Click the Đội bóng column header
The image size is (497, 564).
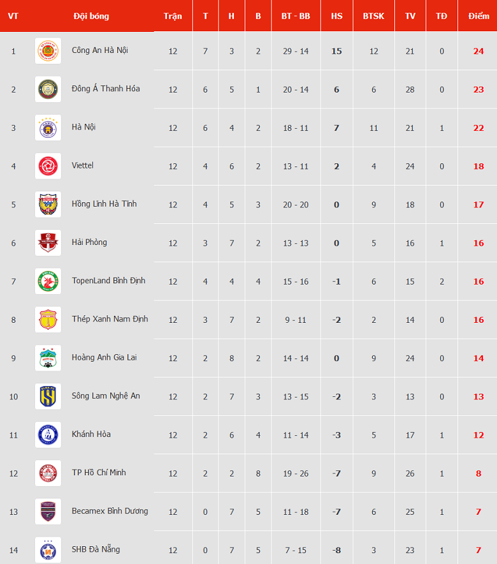91,16
